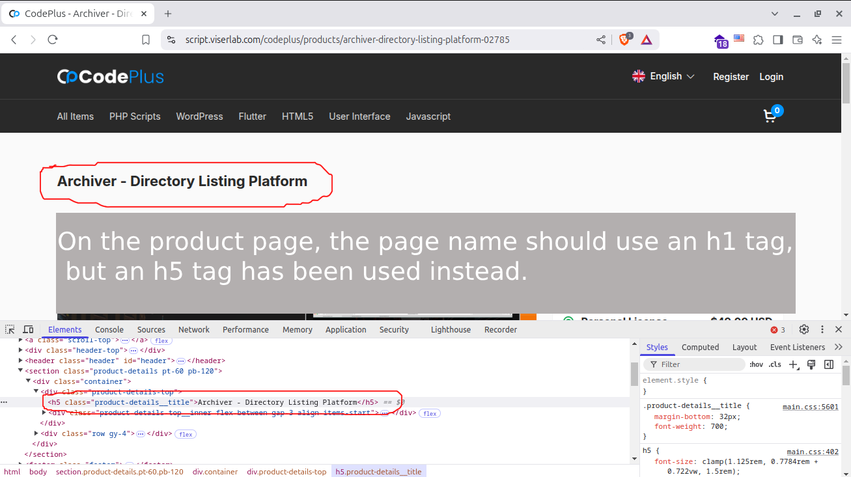Expand the header-top div node
Viewport: 851px width, 477px height.
(x=21, y=350)
